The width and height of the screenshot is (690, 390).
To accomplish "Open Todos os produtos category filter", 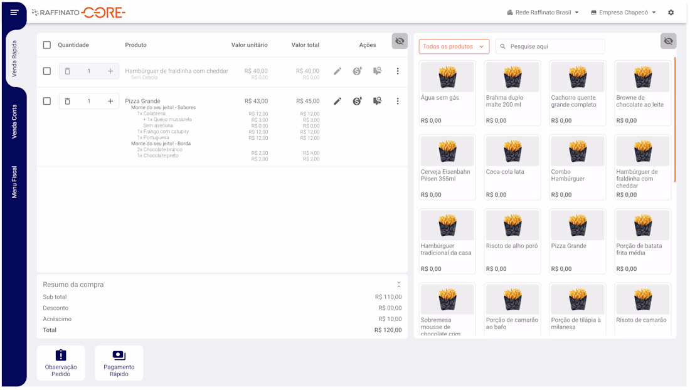I will (x=454, y=46).
